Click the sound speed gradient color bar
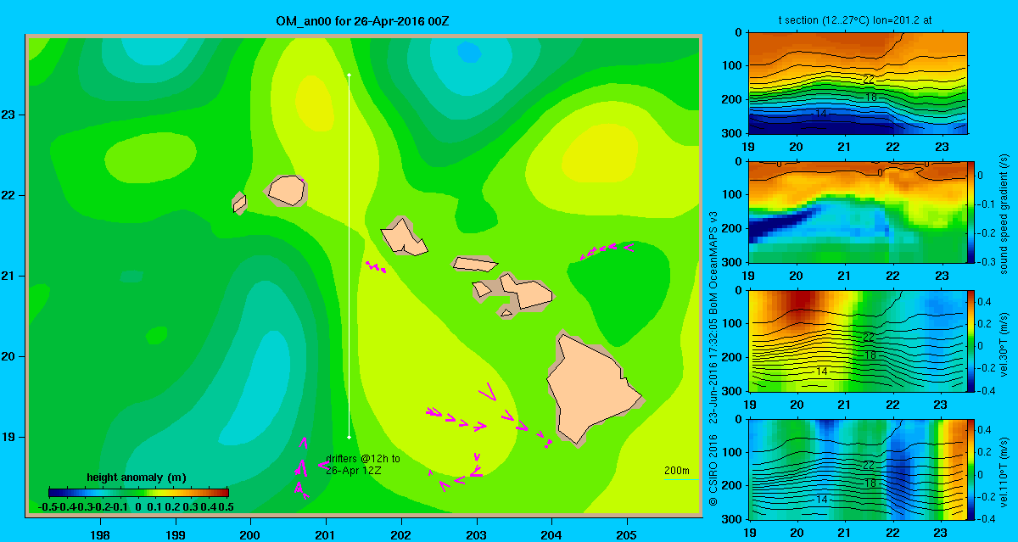 click(x=972, y=211)
